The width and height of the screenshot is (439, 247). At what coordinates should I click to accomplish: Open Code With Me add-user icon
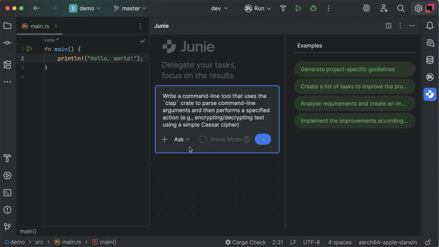pos(384,9)
